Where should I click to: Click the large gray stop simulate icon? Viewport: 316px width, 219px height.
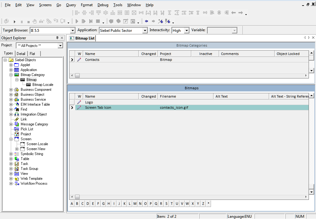[x=98, y=21]
